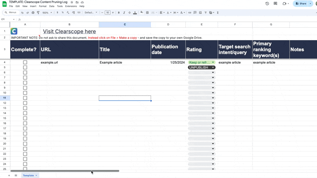
Task: Click the Share button
Action: click(301, 4)
